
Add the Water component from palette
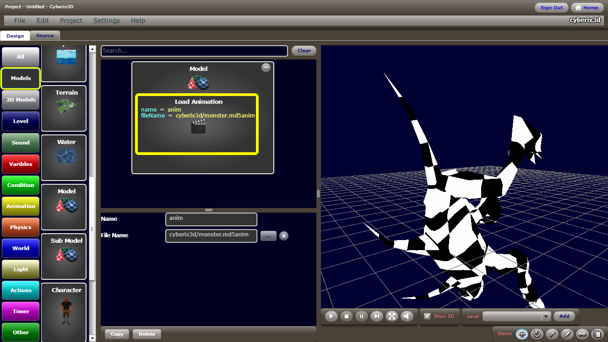[x=64, y=158]
